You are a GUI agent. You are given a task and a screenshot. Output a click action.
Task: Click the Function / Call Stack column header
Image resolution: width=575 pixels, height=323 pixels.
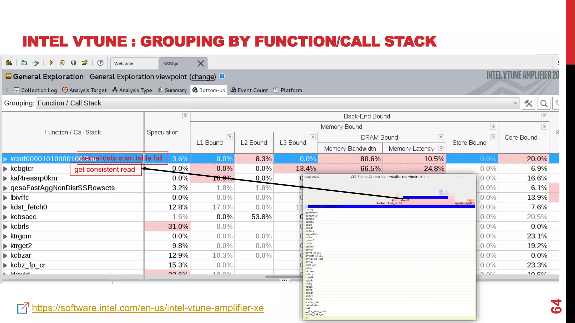(72, 132)
